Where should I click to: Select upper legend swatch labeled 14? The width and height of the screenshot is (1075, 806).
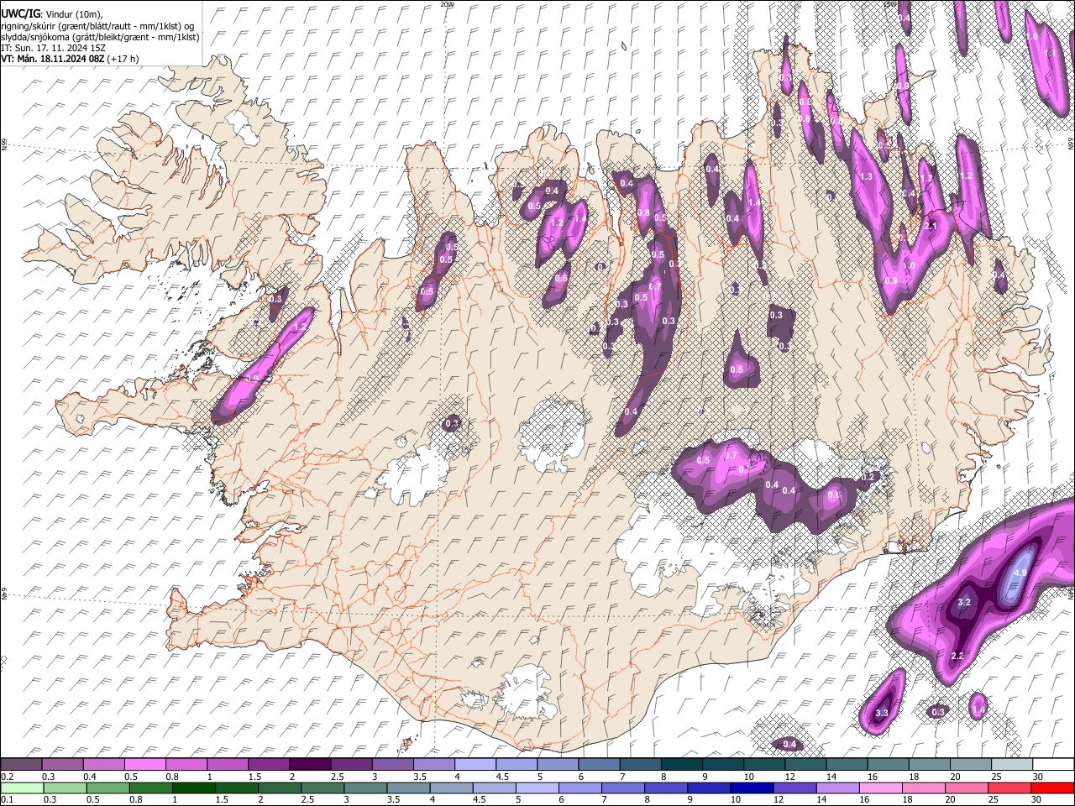tap(847, 764)
